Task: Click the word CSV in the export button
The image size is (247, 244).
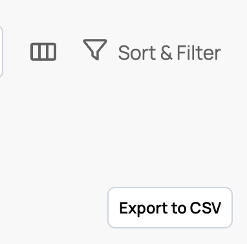Action: (x=206, y=208)
